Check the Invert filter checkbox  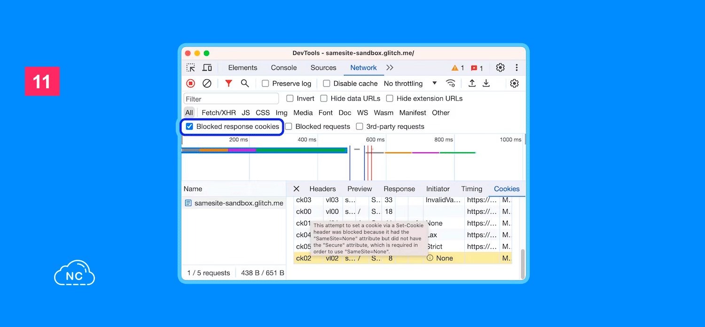(290, 99)
